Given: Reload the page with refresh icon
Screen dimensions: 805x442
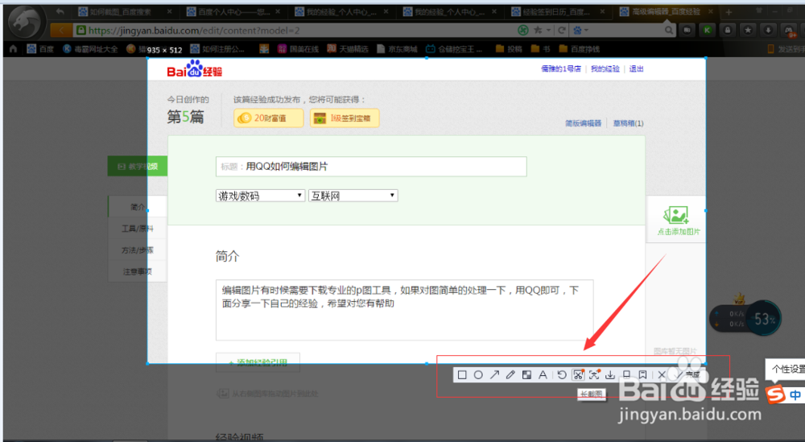Looking at the screenshot, I should pos(562,31).
